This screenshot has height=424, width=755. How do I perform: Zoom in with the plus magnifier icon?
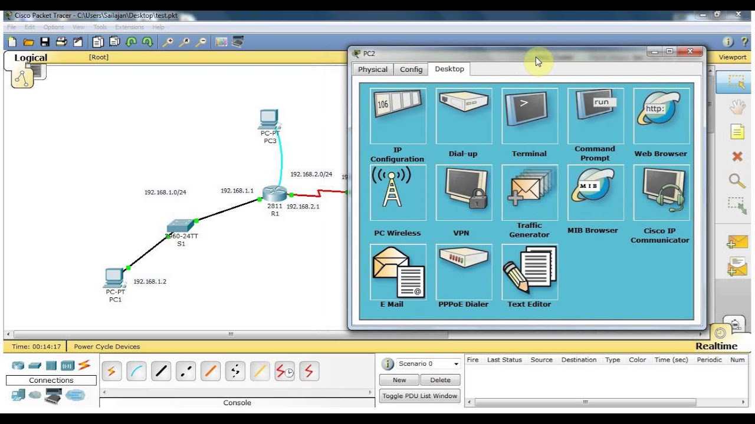pyautogui.click(x=168, y=42)
